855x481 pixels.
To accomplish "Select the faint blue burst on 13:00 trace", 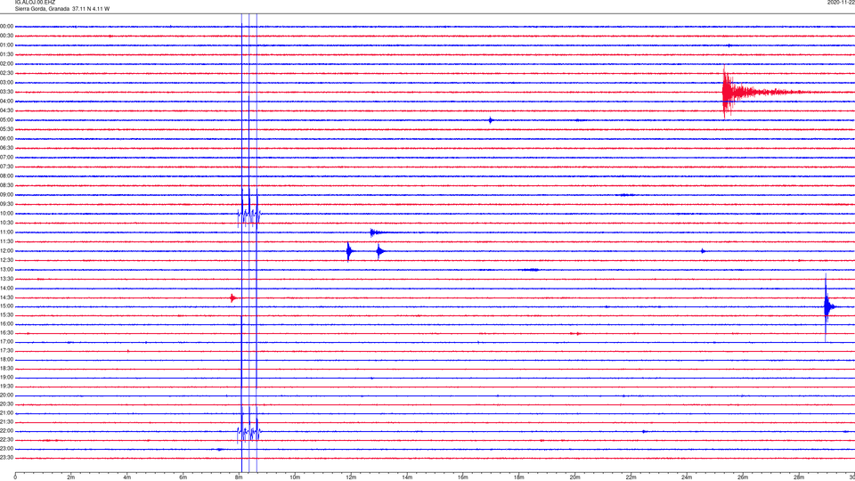I will tap(530, 270).
